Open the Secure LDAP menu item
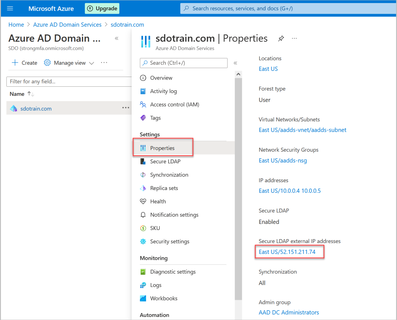The height and width of the screenshot is (320, 397). pos(165,161)
